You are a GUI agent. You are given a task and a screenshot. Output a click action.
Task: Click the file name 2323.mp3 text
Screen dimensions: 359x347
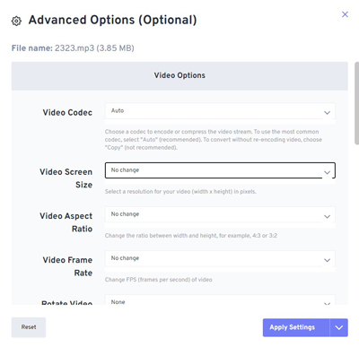coord(74,48)
